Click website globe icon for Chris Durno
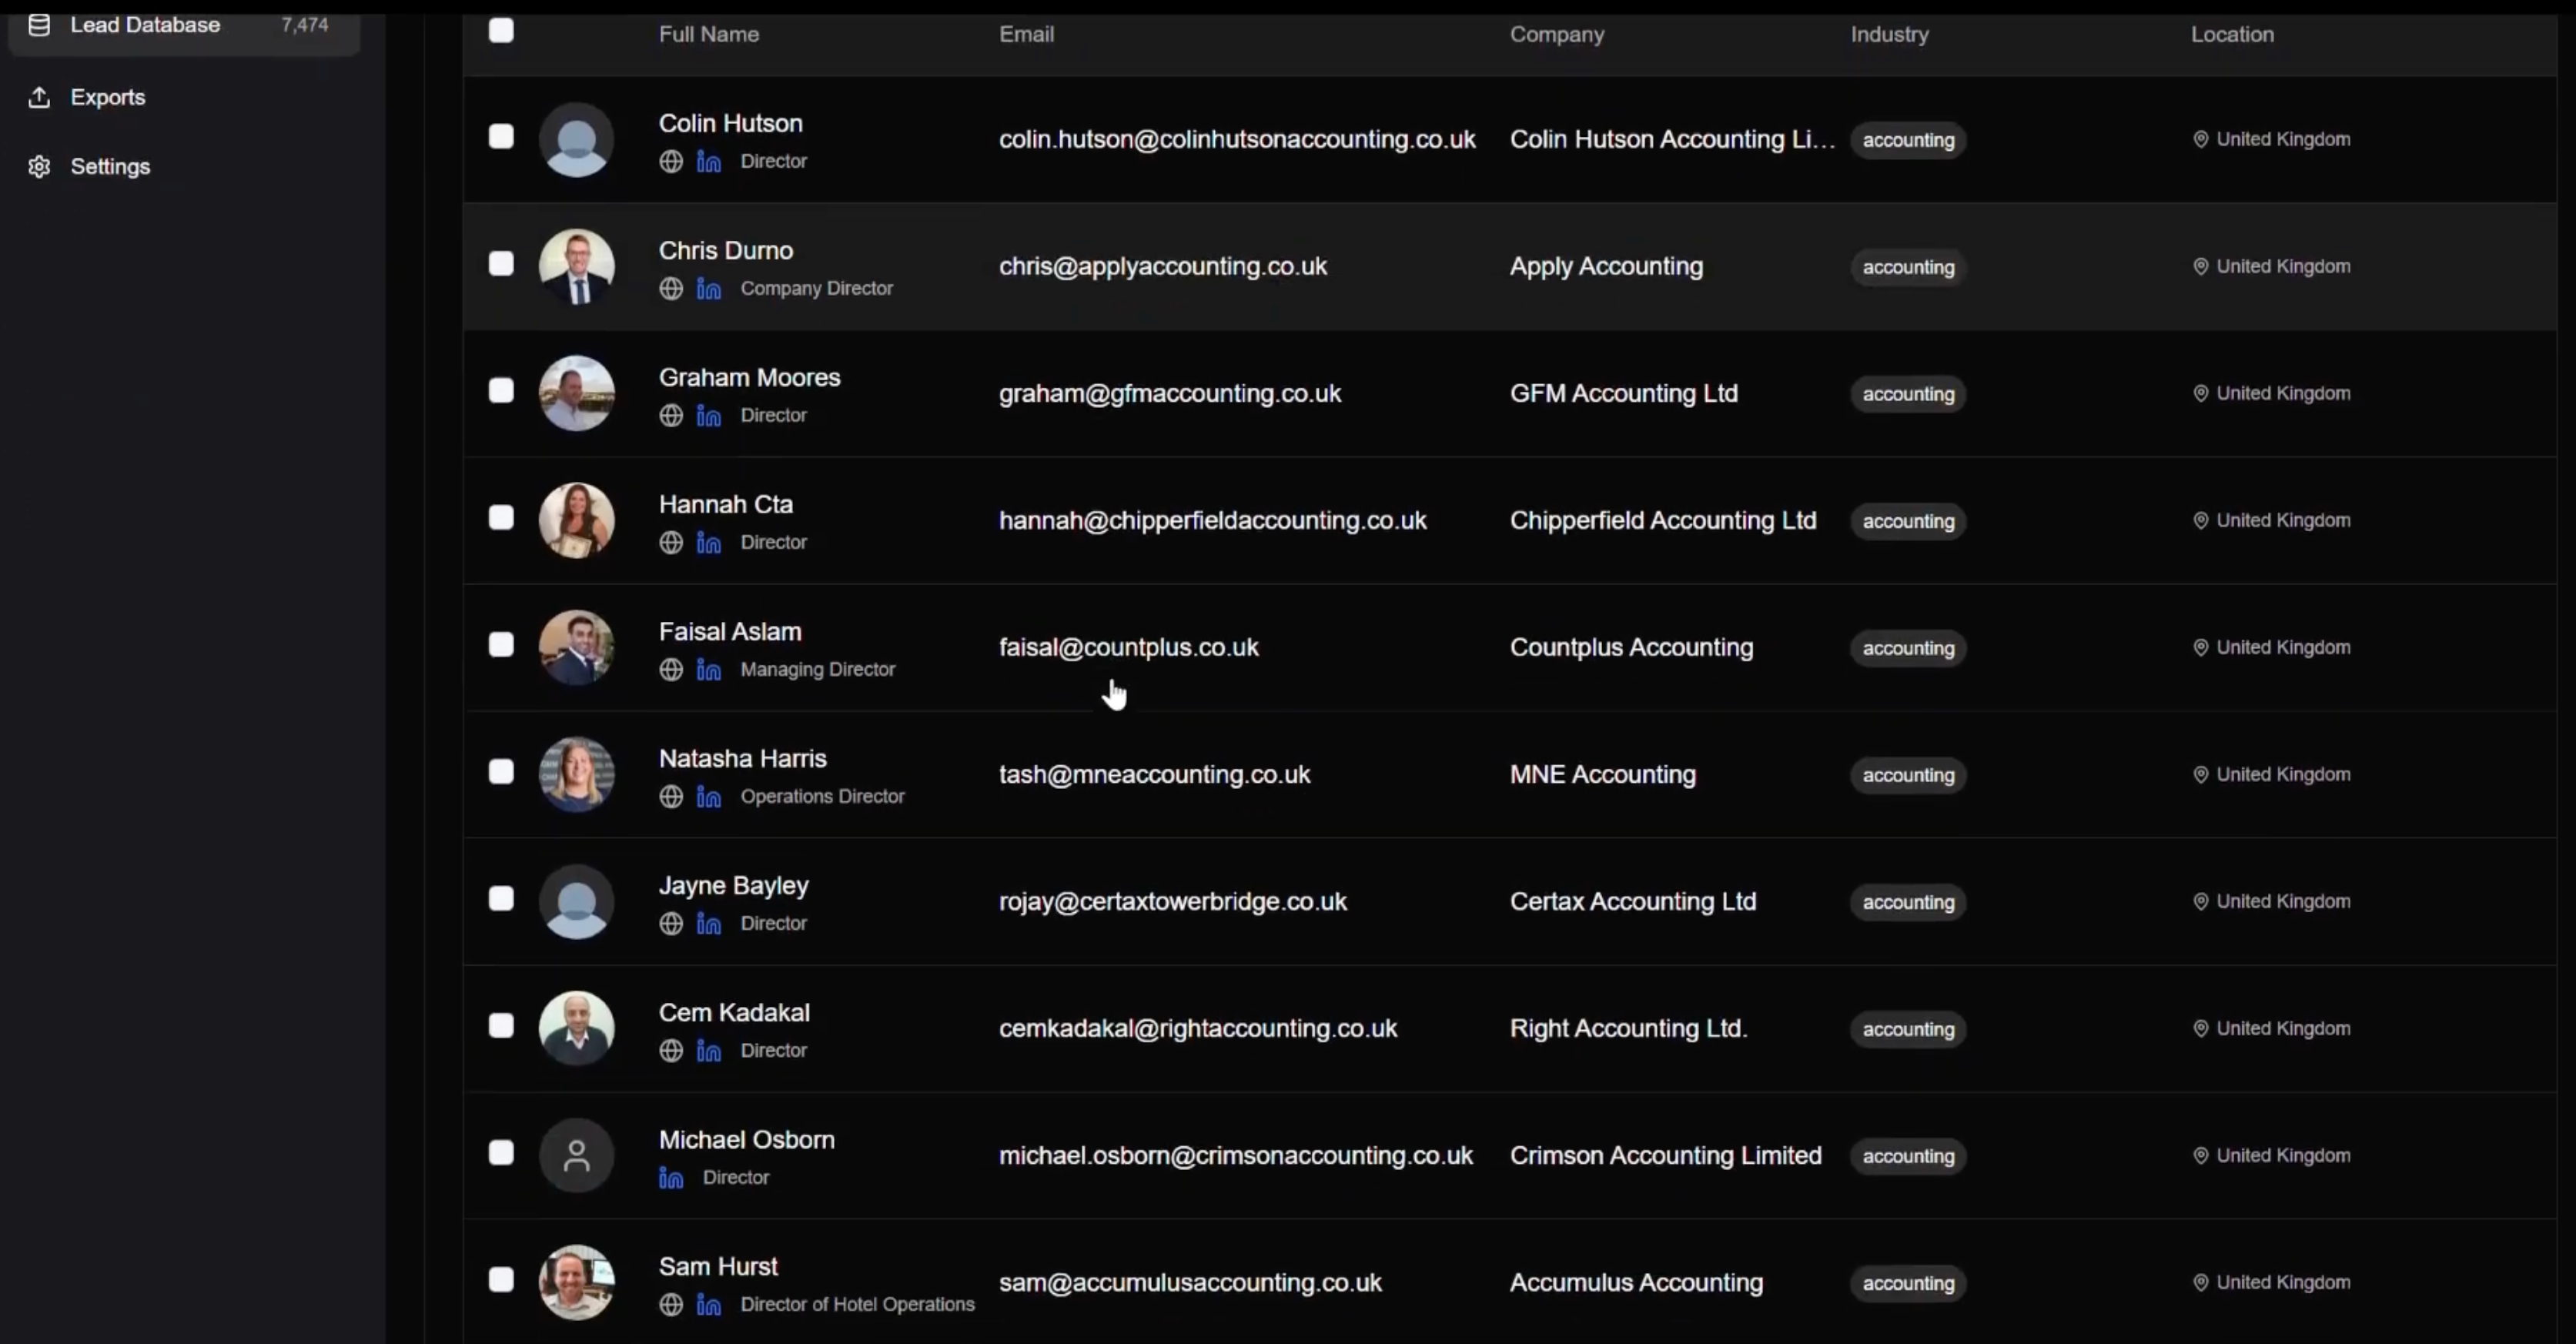 671,288
